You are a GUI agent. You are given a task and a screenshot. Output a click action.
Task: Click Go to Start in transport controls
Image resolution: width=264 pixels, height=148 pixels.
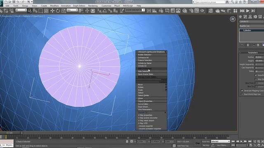coord(233,141)
